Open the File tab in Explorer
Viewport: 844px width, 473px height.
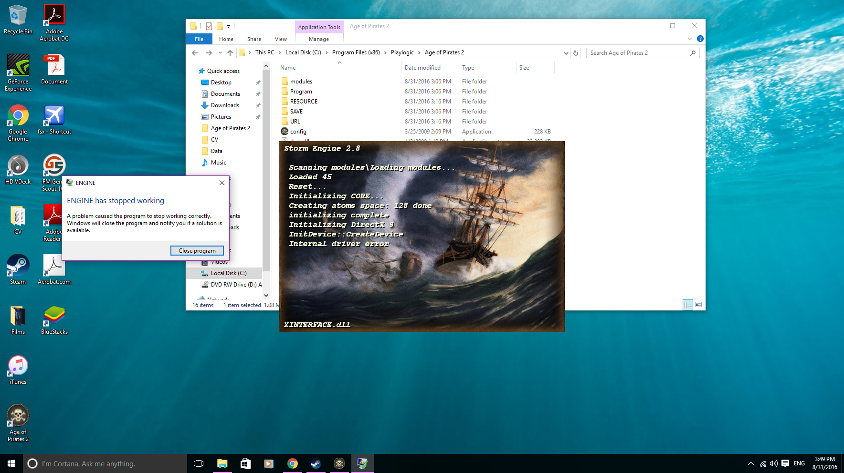click(199, 39)
